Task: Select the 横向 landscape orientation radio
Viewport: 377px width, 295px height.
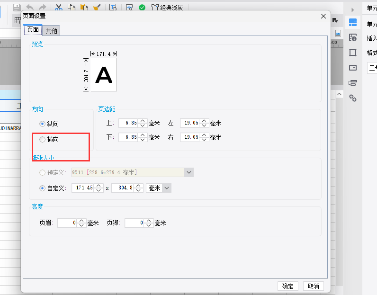Action: [x=42, y=139]
